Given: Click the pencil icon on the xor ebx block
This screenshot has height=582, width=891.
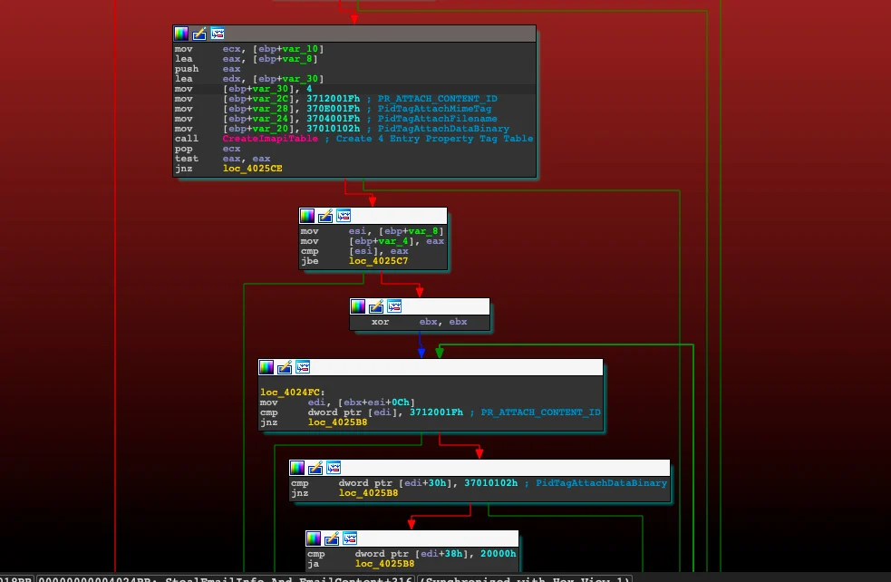Looking at the screenshot, I should tap(376, 306).
